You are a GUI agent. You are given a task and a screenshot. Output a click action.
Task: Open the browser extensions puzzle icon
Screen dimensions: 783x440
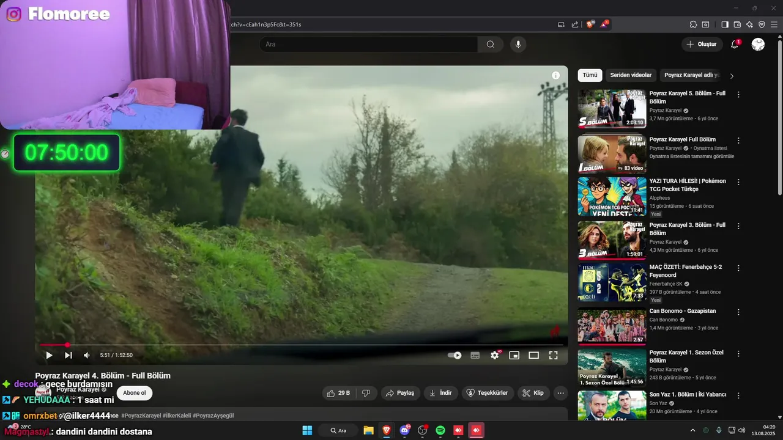[693, 24]
